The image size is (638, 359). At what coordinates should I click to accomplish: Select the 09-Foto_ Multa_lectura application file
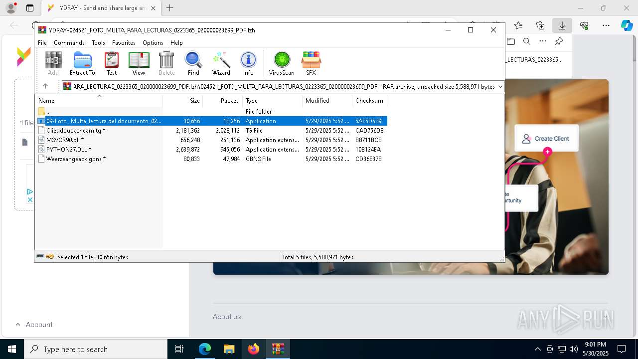click(x=211, y=121)
